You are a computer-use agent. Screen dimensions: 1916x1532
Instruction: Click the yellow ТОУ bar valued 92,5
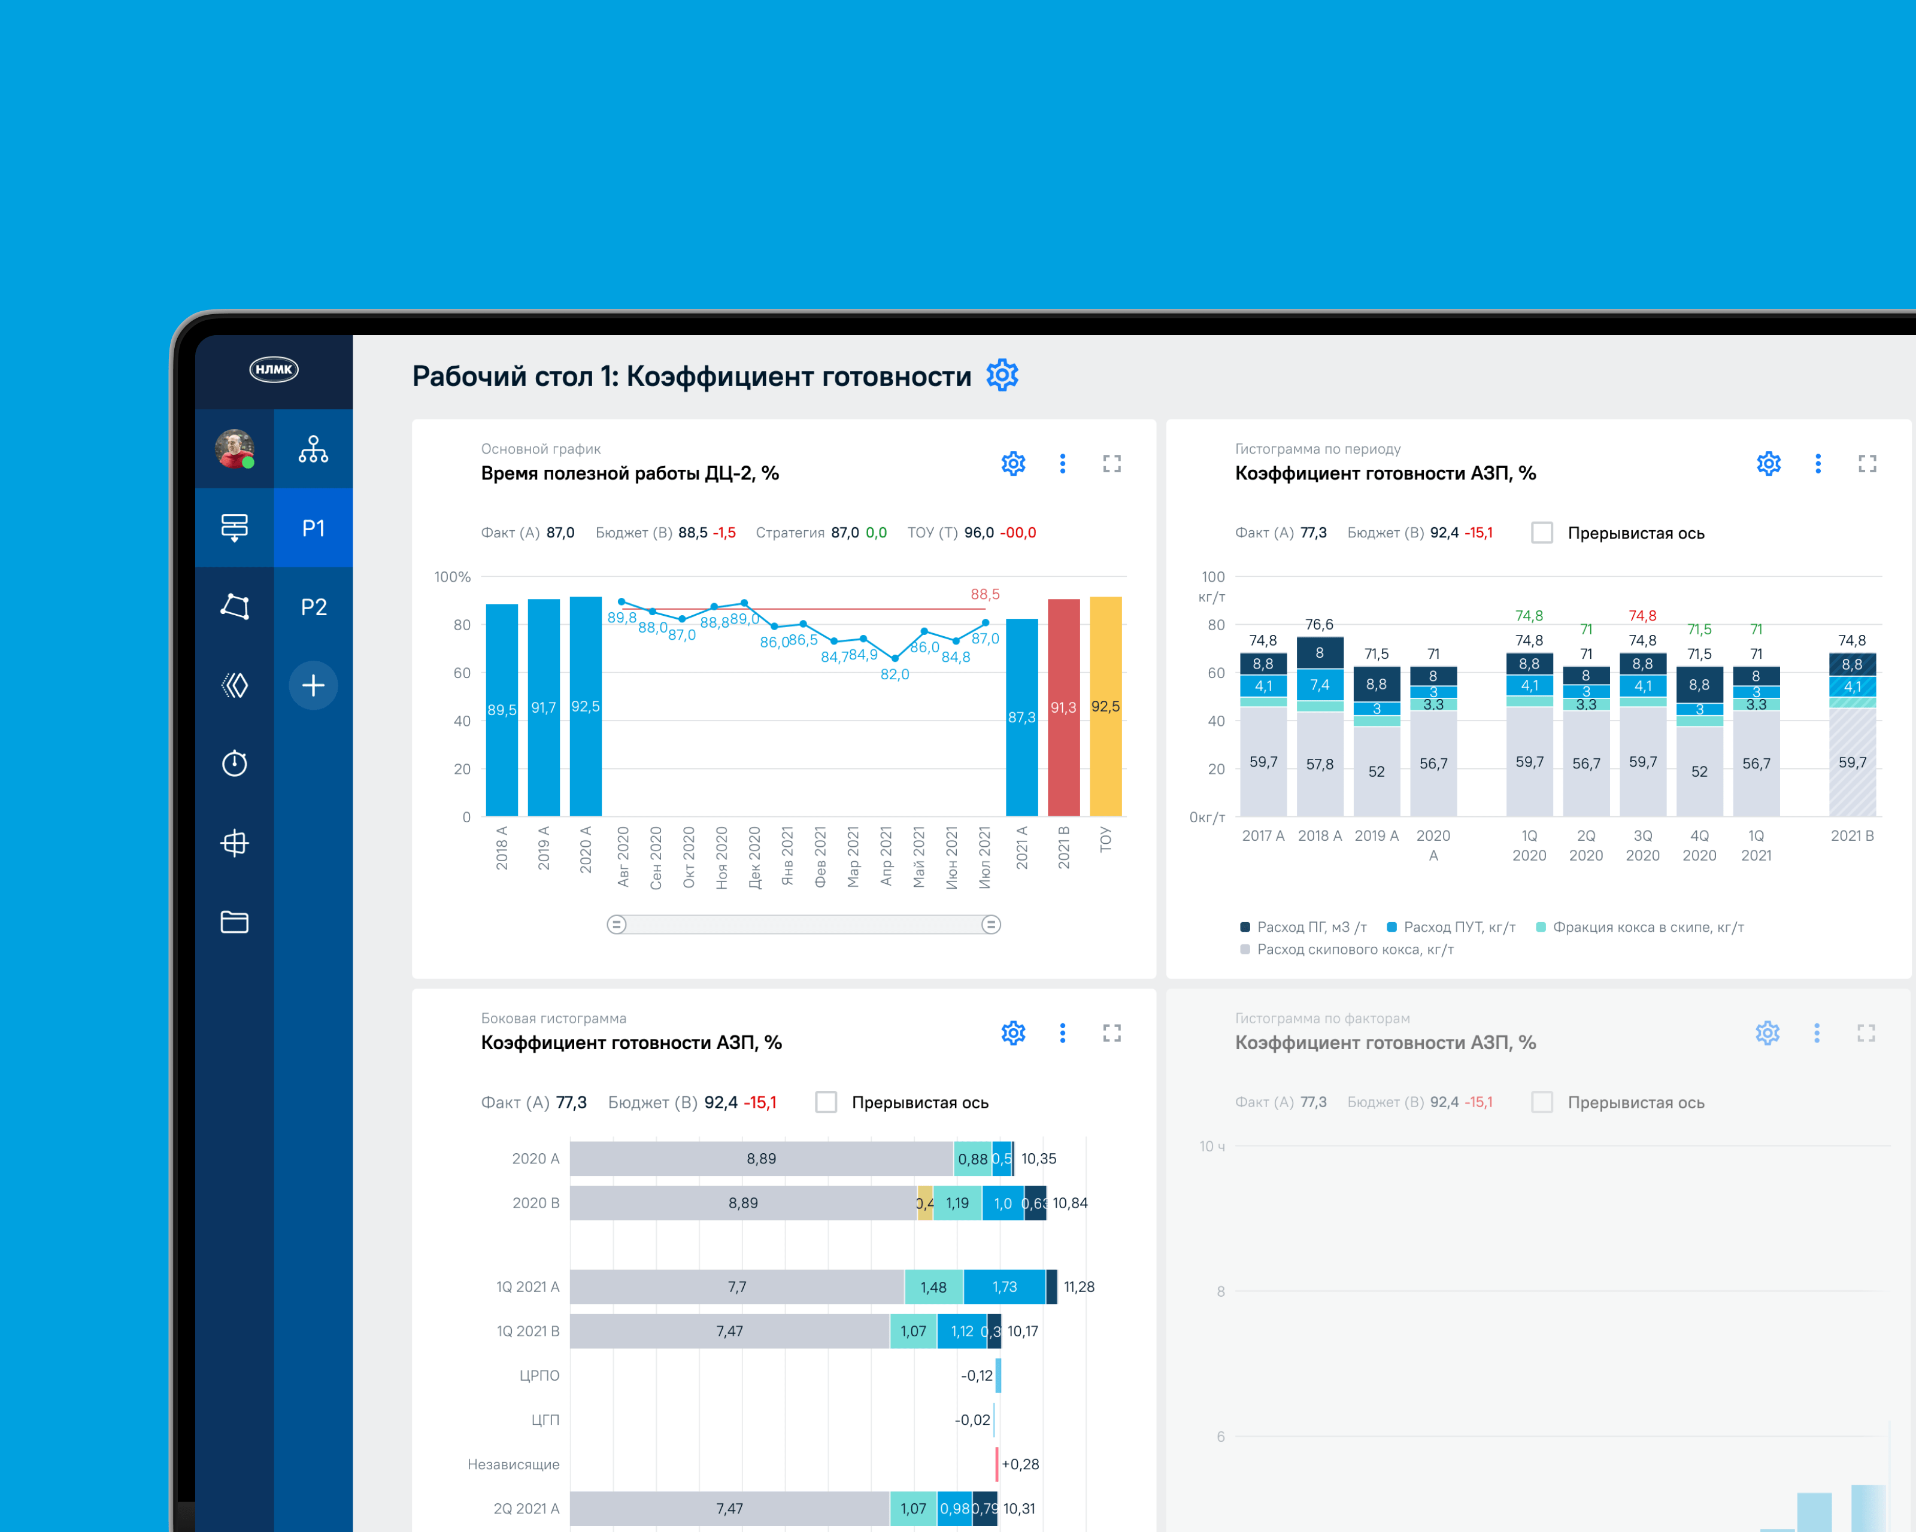(1105, 706)
